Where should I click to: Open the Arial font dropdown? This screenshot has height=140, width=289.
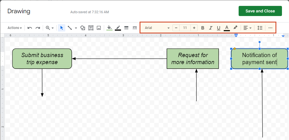pyautogui.click(x=157, y=28)
